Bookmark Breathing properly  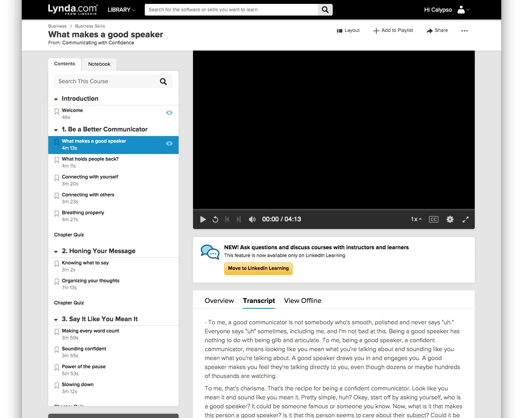57,214
